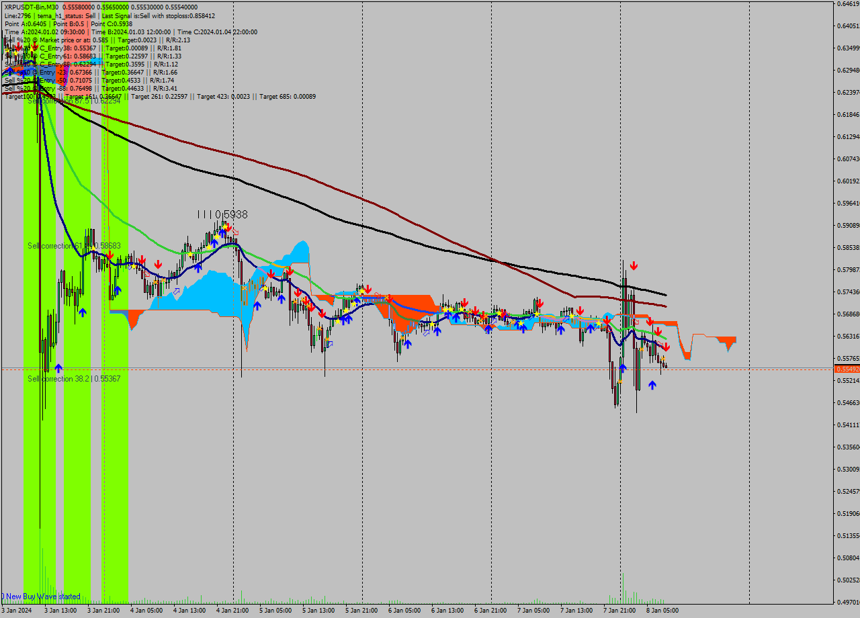Click the '| | | 0.5938' point C label
The image size is (860, 618).
click(222, 214)
